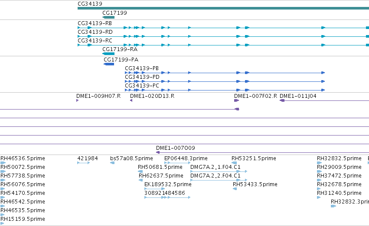Viewport: 369px width, 226px height.
Task: Select the RH62637.5prime label
Action: tap(161, 176)
